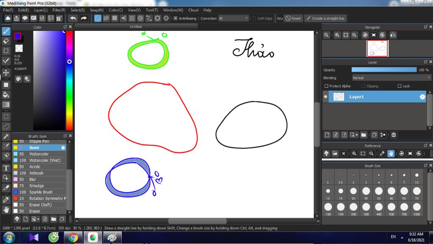Select the Move tool
Screen dimensions: 433x244
(x=6, y=72)
